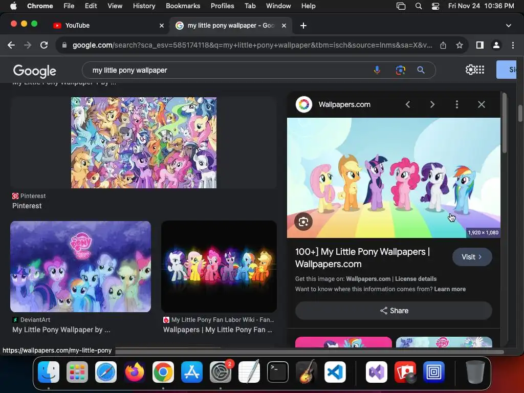Launch Firefox from the Dock
Viewport: 524px width, 393px height.
(135, 372)
